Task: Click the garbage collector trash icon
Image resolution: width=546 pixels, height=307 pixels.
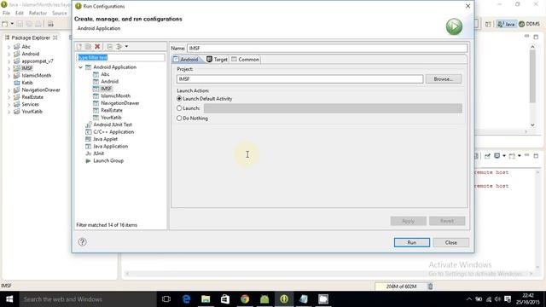Action: [x=430, y=287]
